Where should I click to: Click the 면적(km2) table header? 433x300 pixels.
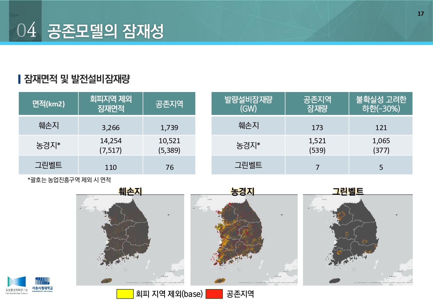[x=48, y=104]
